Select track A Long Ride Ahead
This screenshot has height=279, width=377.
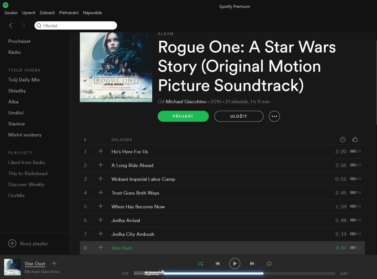tap(132, 165)
